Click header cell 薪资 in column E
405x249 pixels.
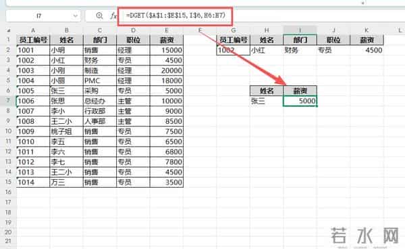point(167,40)
